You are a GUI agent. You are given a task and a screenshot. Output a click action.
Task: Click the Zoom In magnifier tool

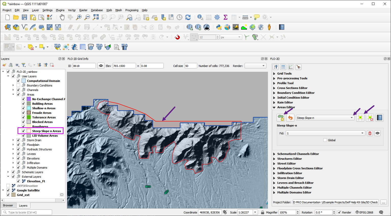(79, 17)
